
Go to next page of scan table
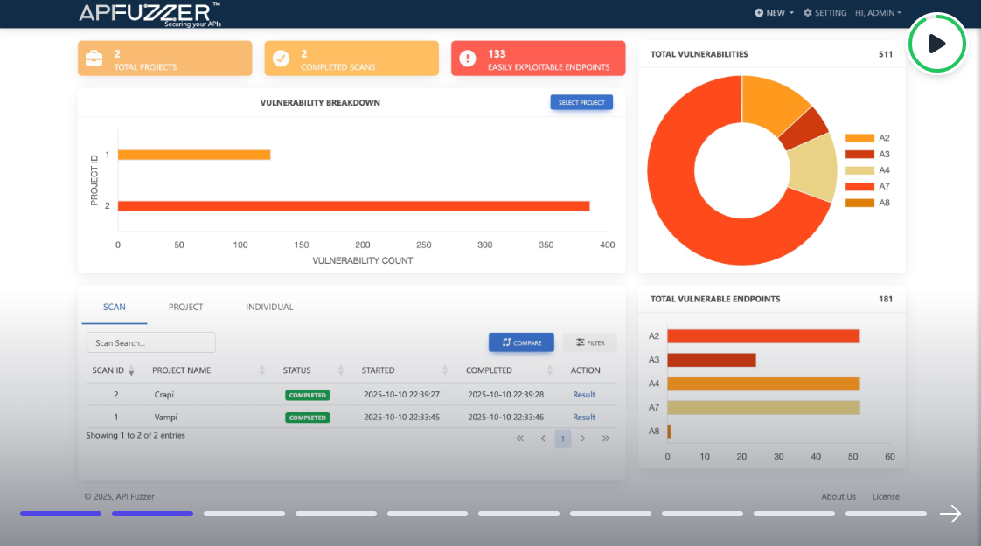583,439
